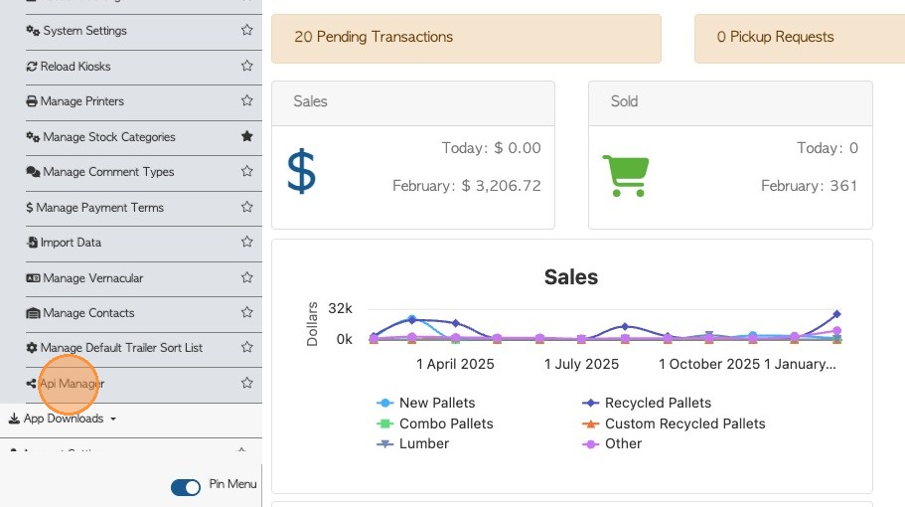Click the green shopping cart Sold icon
Viewport: 905px width, 507px height.
pos(625,176)
